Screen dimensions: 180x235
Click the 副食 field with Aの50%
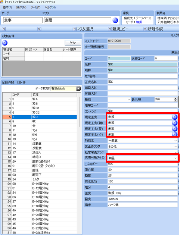[143, 199]
